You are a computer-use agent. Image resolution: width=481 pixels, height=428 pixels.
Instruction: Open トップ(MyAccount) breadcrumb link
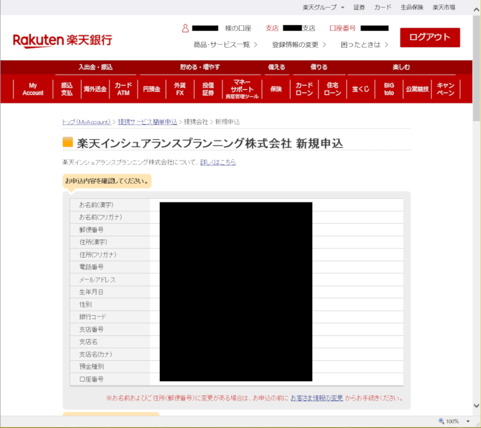(87, 122)
